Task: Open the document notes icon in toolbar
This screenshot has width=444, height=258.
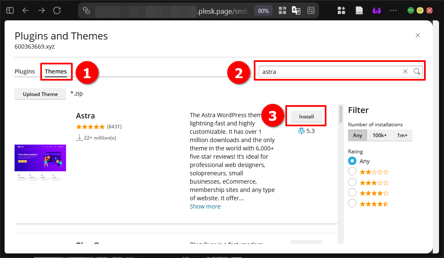Action: (x=359, y=10)
